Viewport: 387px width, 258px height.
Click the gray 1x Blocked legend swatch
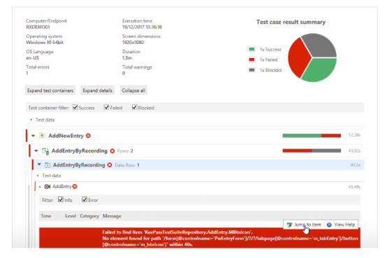(251, 70)
